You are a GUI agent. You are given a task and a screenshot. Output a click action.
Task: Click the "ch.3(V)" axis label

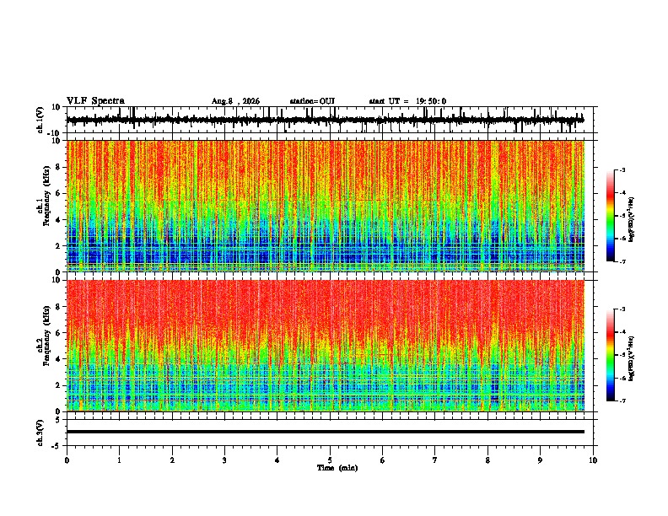point(40,433)
